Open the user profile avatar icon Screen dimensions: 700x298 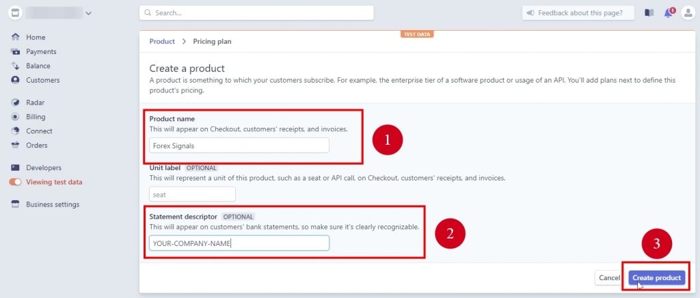click(x=688, y=13)
